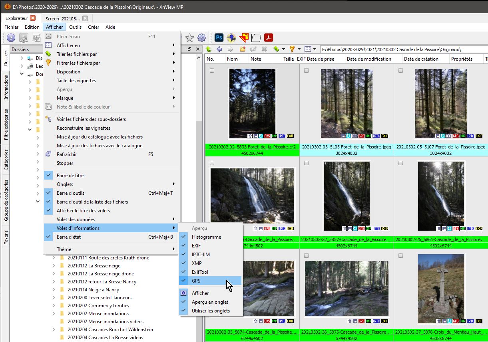Select the Croix du Montiau stone cross thumbnail
The width and height of the screenshot is (488, 342).
point(440,288)
